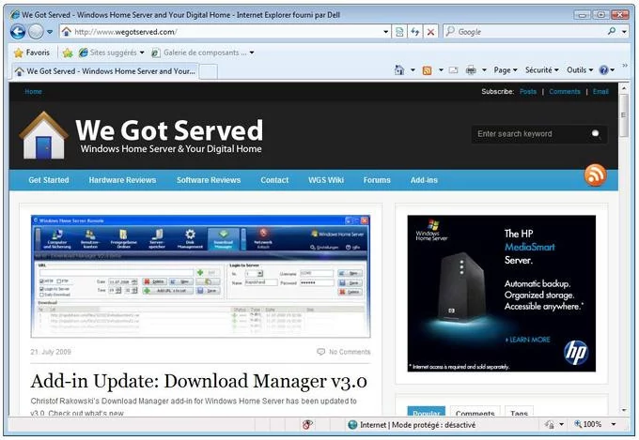
Task: Click the No Comments link
Action: point(344,352)
